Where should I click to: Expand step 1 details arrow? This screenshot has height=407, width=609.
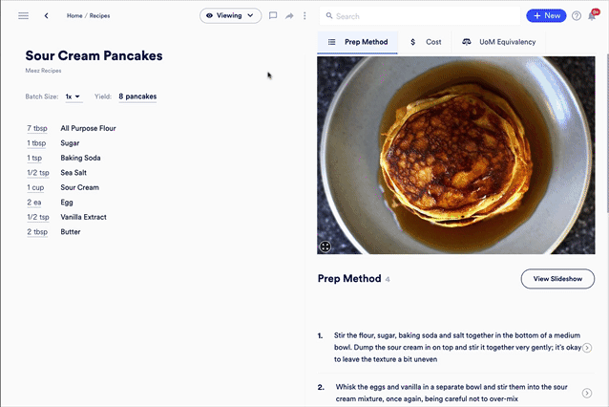[x=587, y=348]
